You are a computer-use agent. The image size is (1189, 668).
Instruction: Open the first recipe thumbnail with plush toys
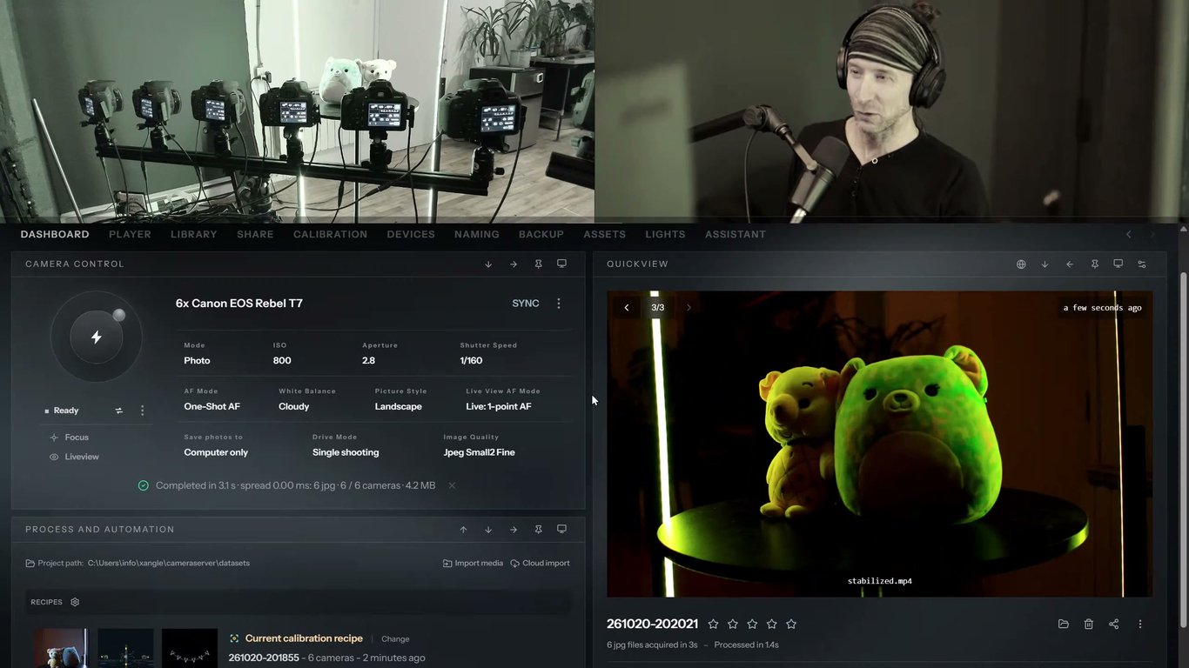(x=60, y=648)
